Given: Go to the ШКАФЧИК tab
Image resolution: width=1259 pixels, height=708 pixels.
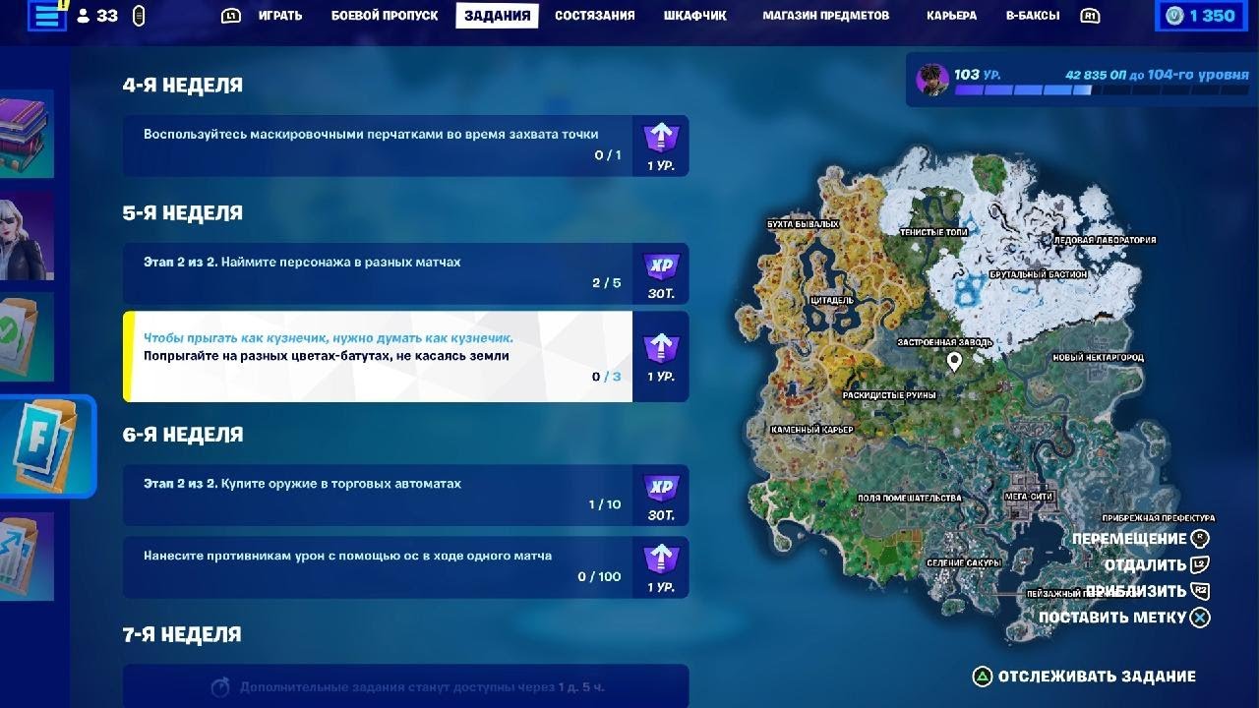Looking at the screenshot, I should tap(694, 16).
